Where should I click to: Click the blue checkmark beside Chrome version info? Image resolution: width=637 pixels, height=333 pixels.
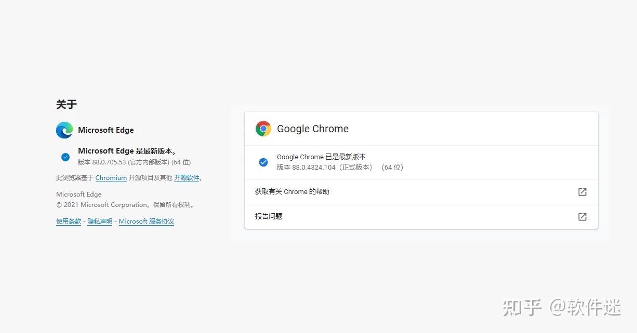(263, 162)
